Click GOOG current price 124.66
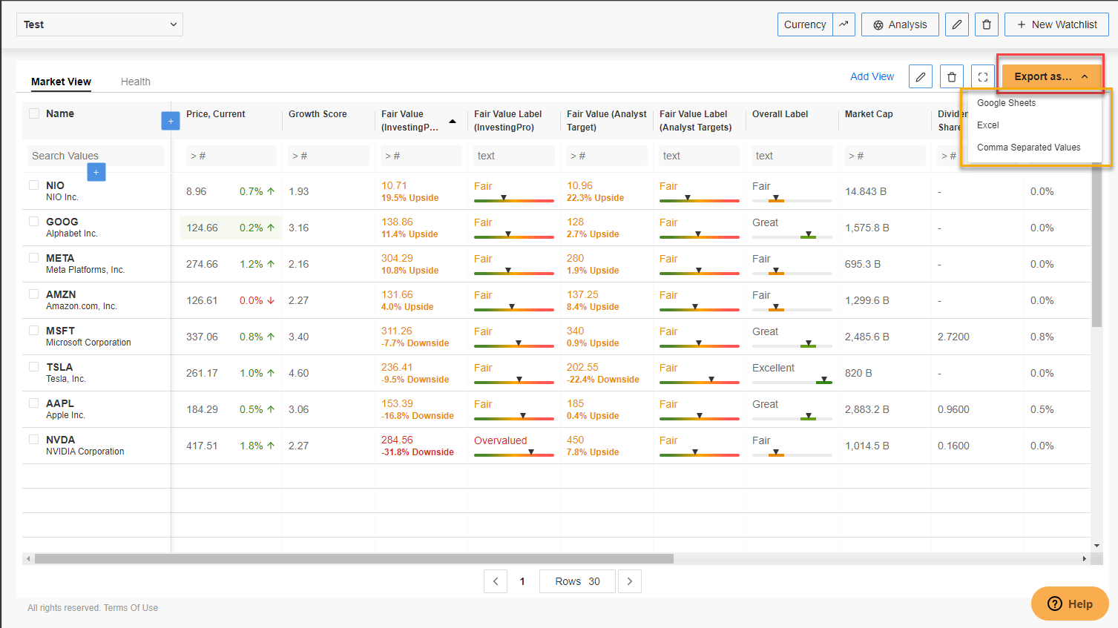The image size is (1118, 628). tap(202, 228)
